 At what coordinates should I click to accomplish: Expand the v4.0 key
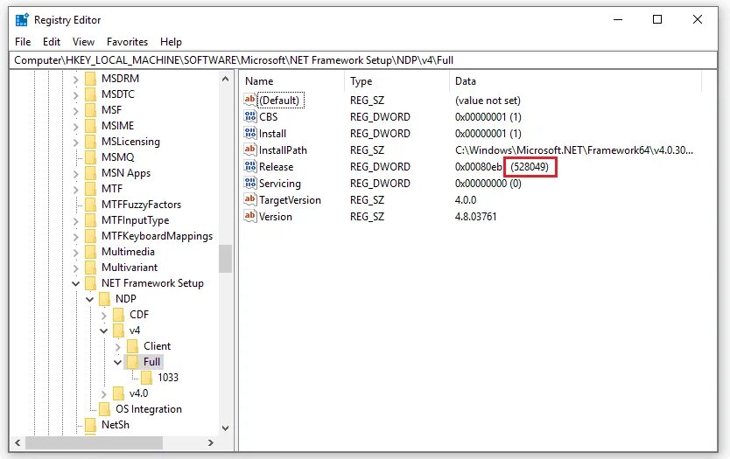click(x=104, y=394)
